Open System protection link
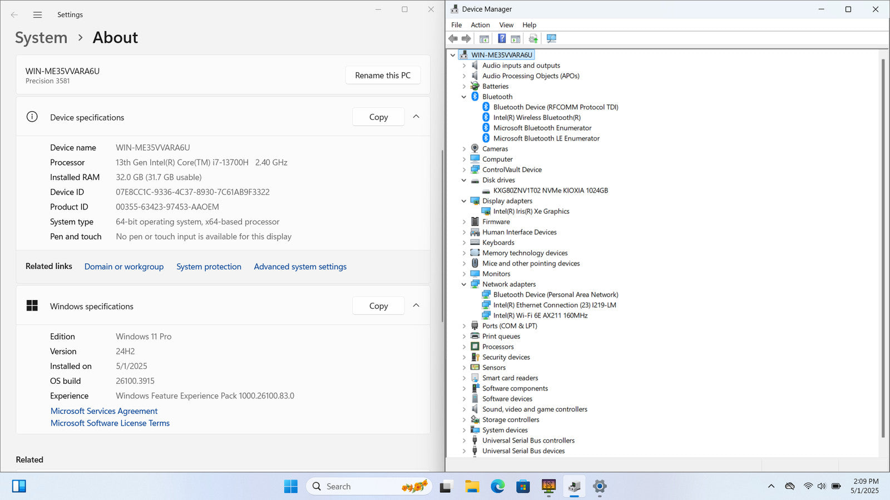 point(209,267)
